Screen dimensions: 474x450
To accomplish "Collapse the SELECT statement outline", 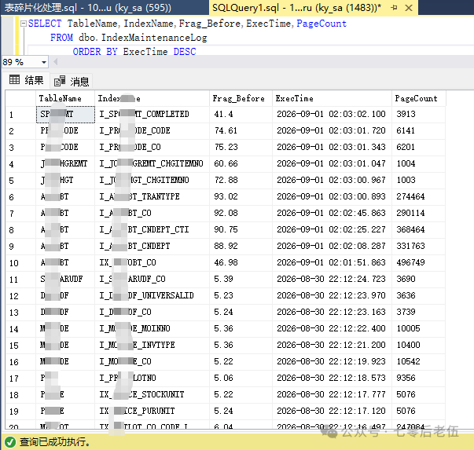I will (24, 24).
